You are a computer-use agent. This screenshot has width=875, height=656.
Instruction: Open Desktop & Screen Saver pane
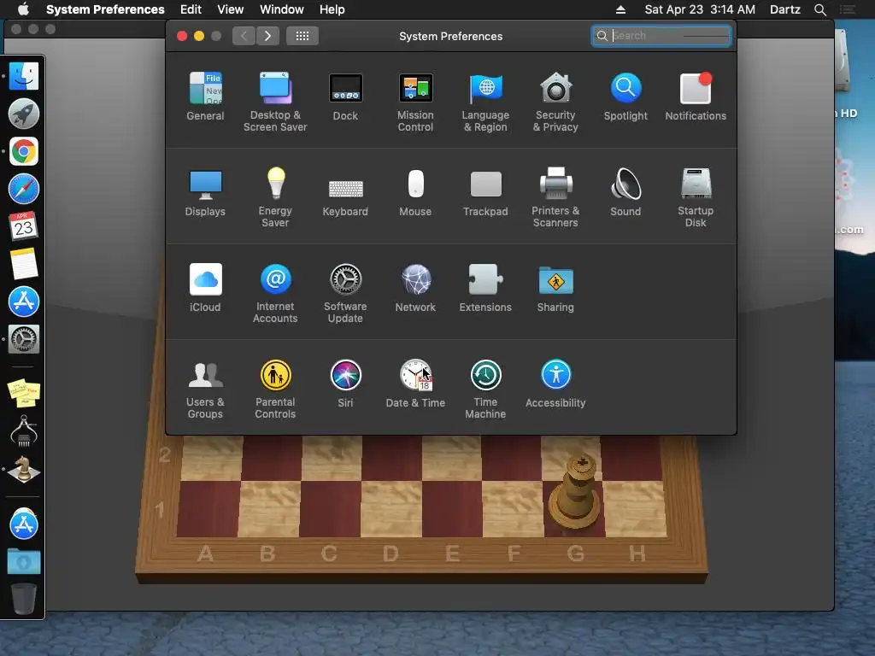click(x=275, y=102)
